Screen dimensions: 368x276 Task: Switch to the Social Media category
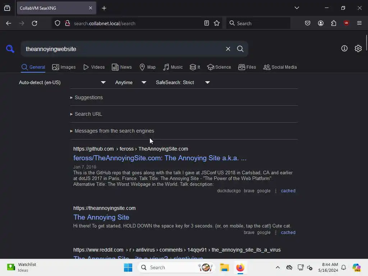click(x=280, y=67)
